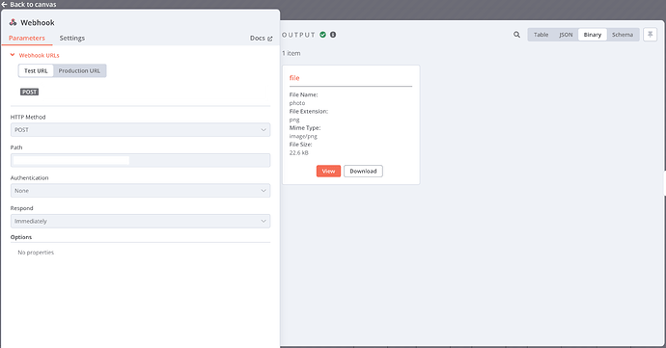
Task: View the binary file
Action: (328, 171)
